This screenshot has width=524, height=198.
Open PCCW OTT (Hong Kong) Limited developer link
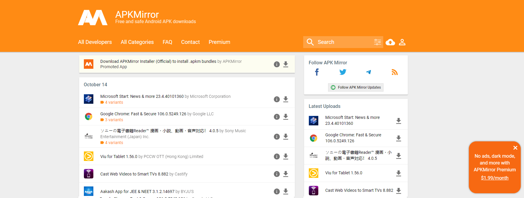[173, 157]
